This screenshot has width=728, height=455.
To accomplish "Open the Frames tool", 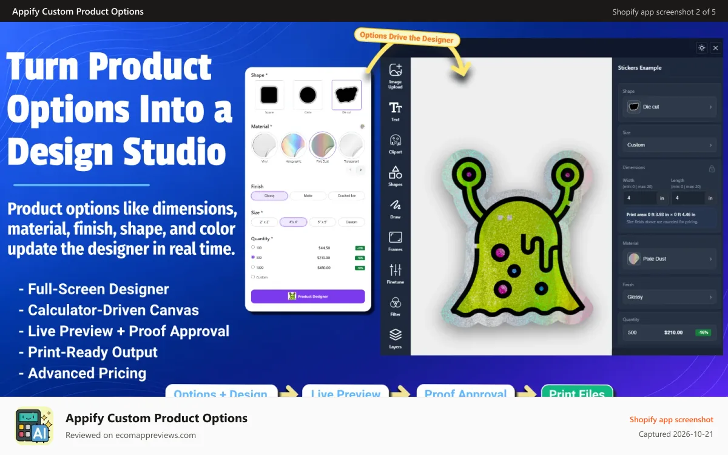I will tap(396, 241).
